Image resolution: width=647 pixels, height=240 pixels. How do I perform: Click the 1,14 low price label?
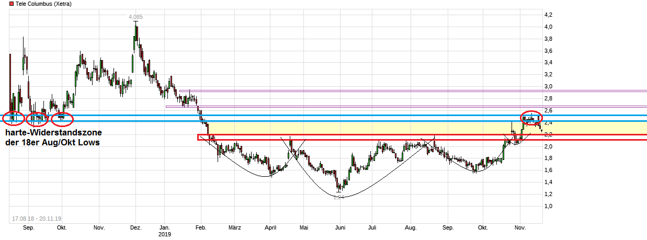(x=339, y=197)
